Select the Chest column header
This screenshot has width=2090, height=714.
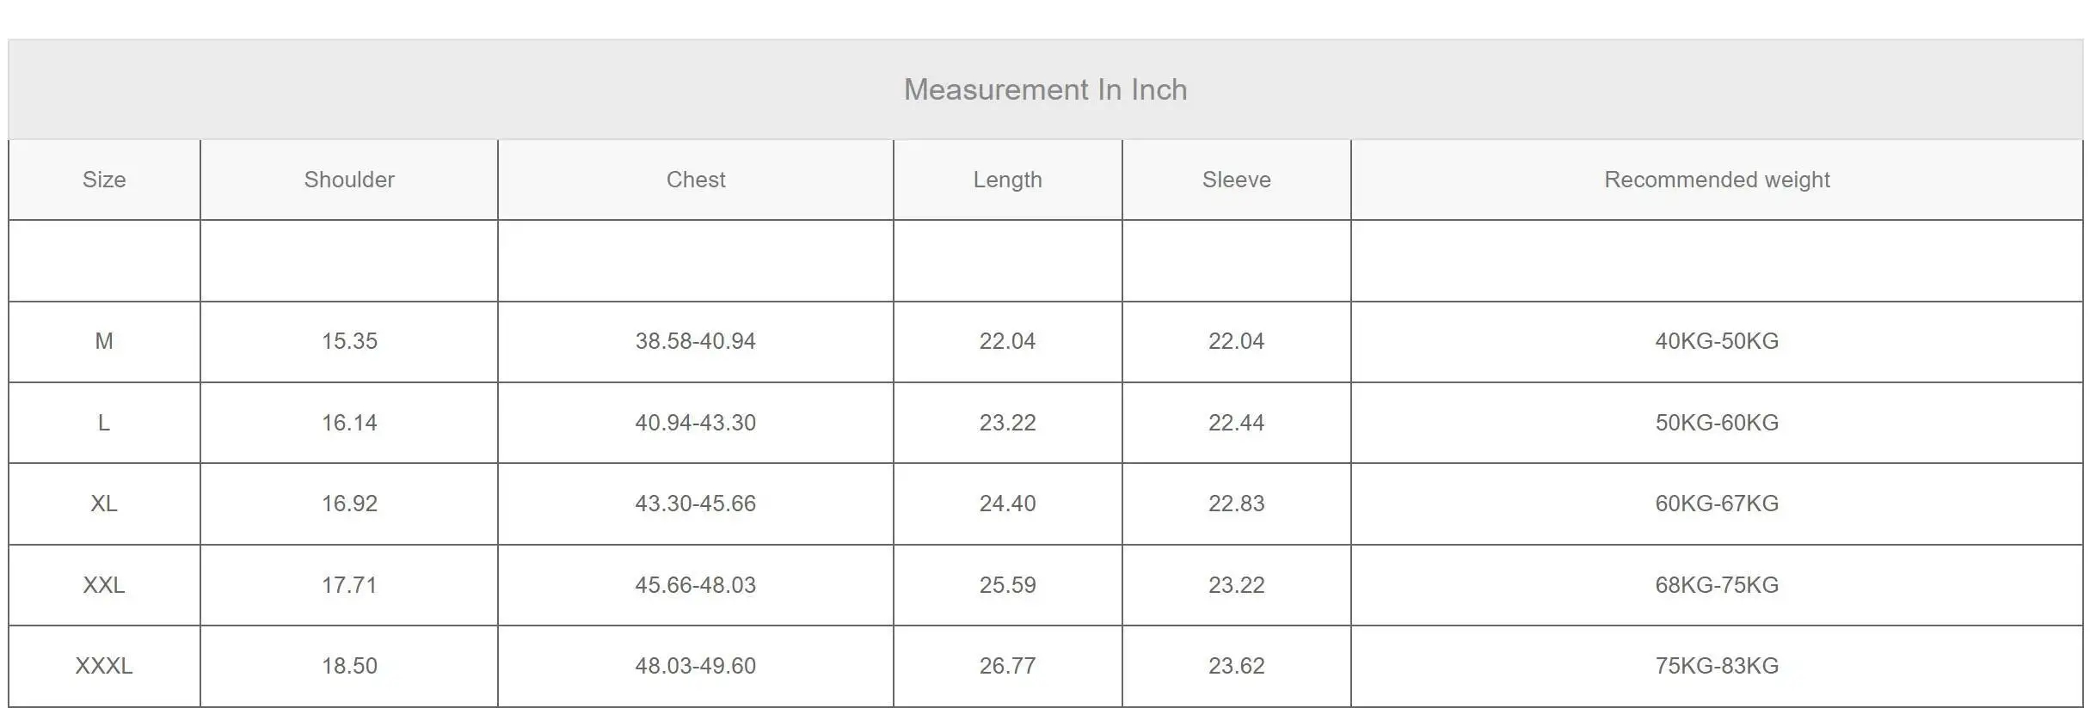pos(696,180)
